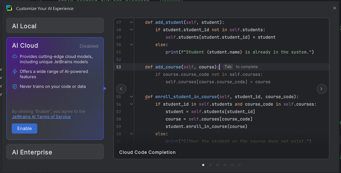
Task: Click the "Disabled" status label
Action: (x=89, y=46)
